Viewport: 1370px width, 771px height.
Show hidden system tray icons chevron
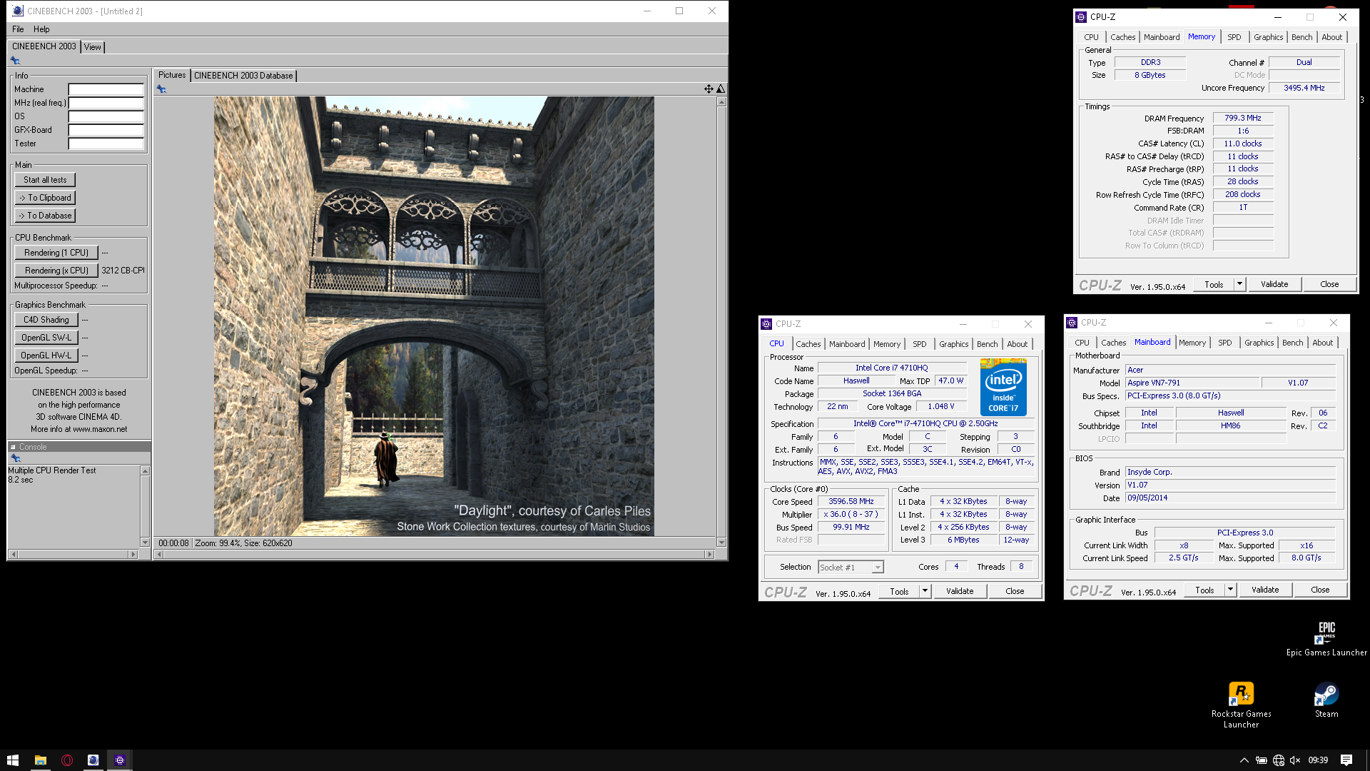[x=1244, y=760]
